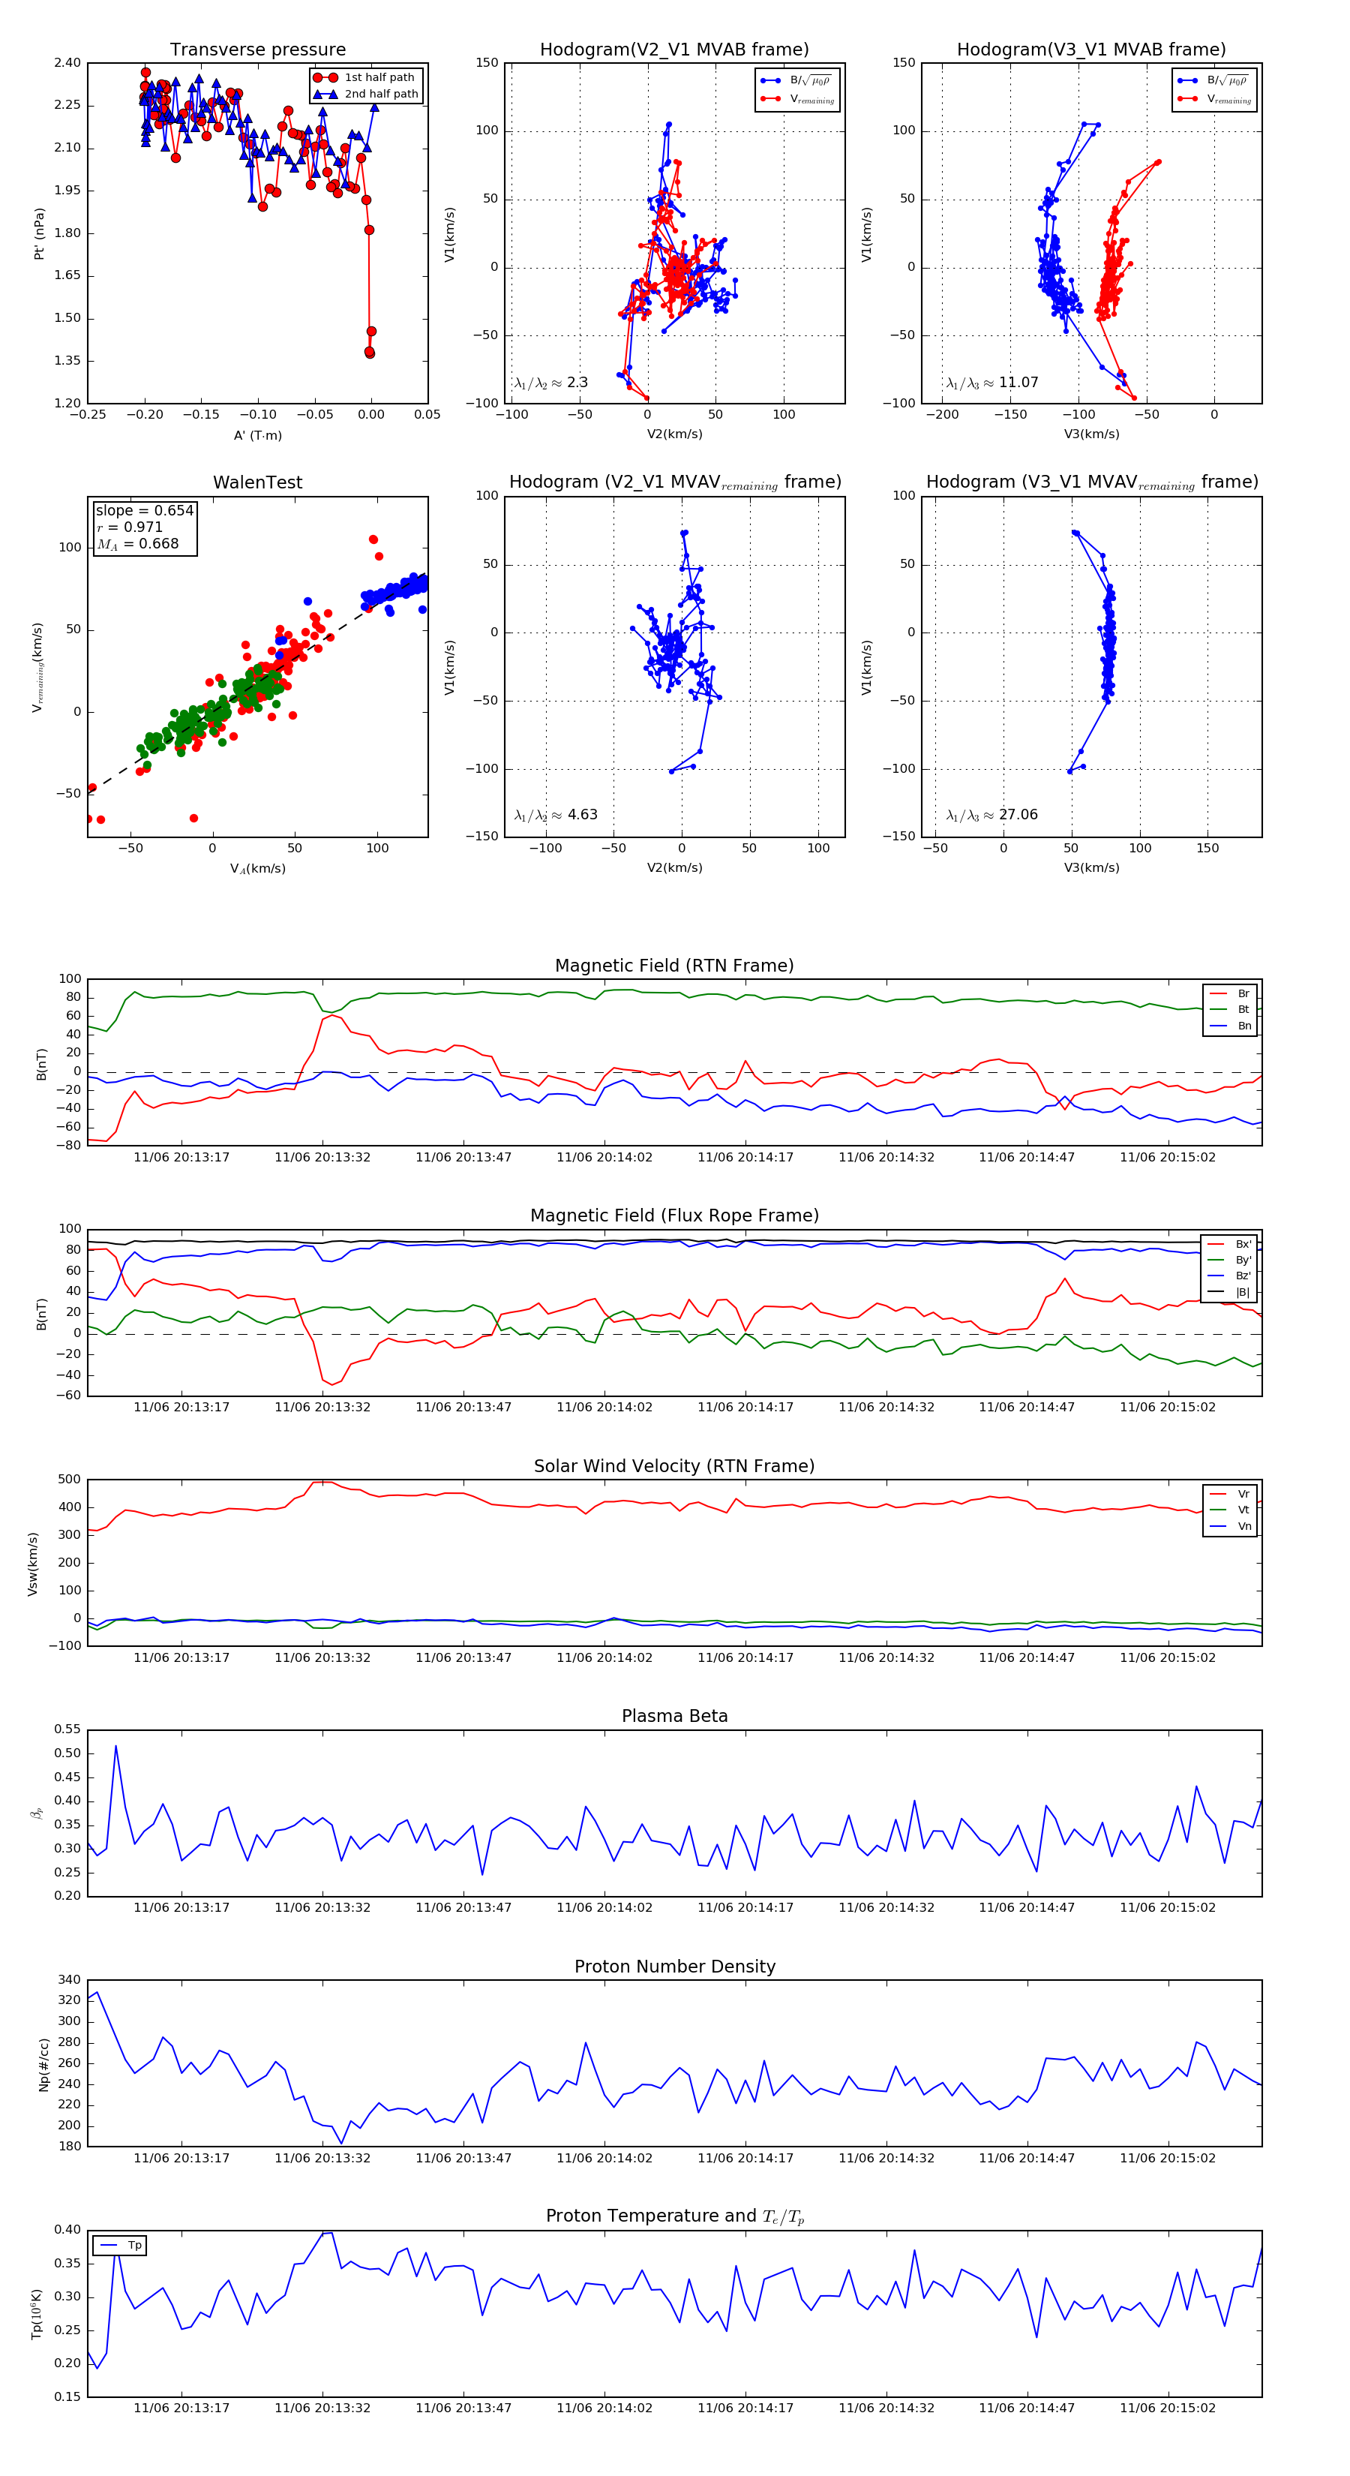Click the "2nd half path" legend entry
Screen dimensions: 1350x2476
coord(367,95)
